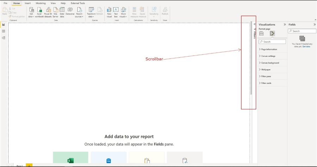Click Cut in the Clipboard group
The width and height of the screenshot is (317, 167).
coord(12,9)
